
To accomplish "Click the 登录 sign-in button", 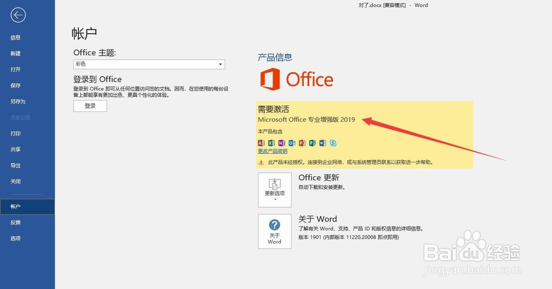I will pyautogui.click(x=90, y=106).
